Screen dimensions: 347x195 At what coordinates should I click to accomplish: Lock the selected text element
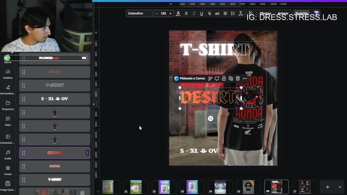224,79
